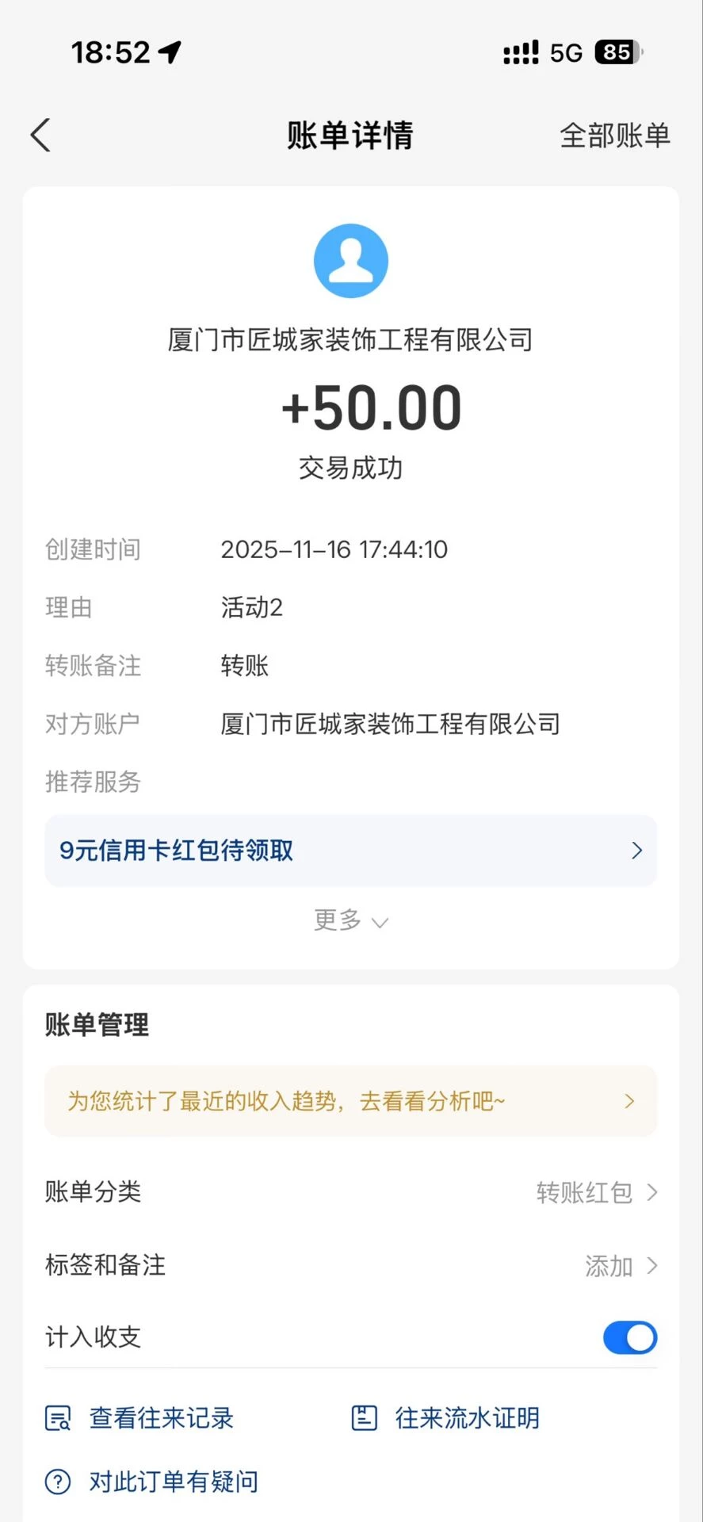Tap the location arrow in status bar

point(170,52)
